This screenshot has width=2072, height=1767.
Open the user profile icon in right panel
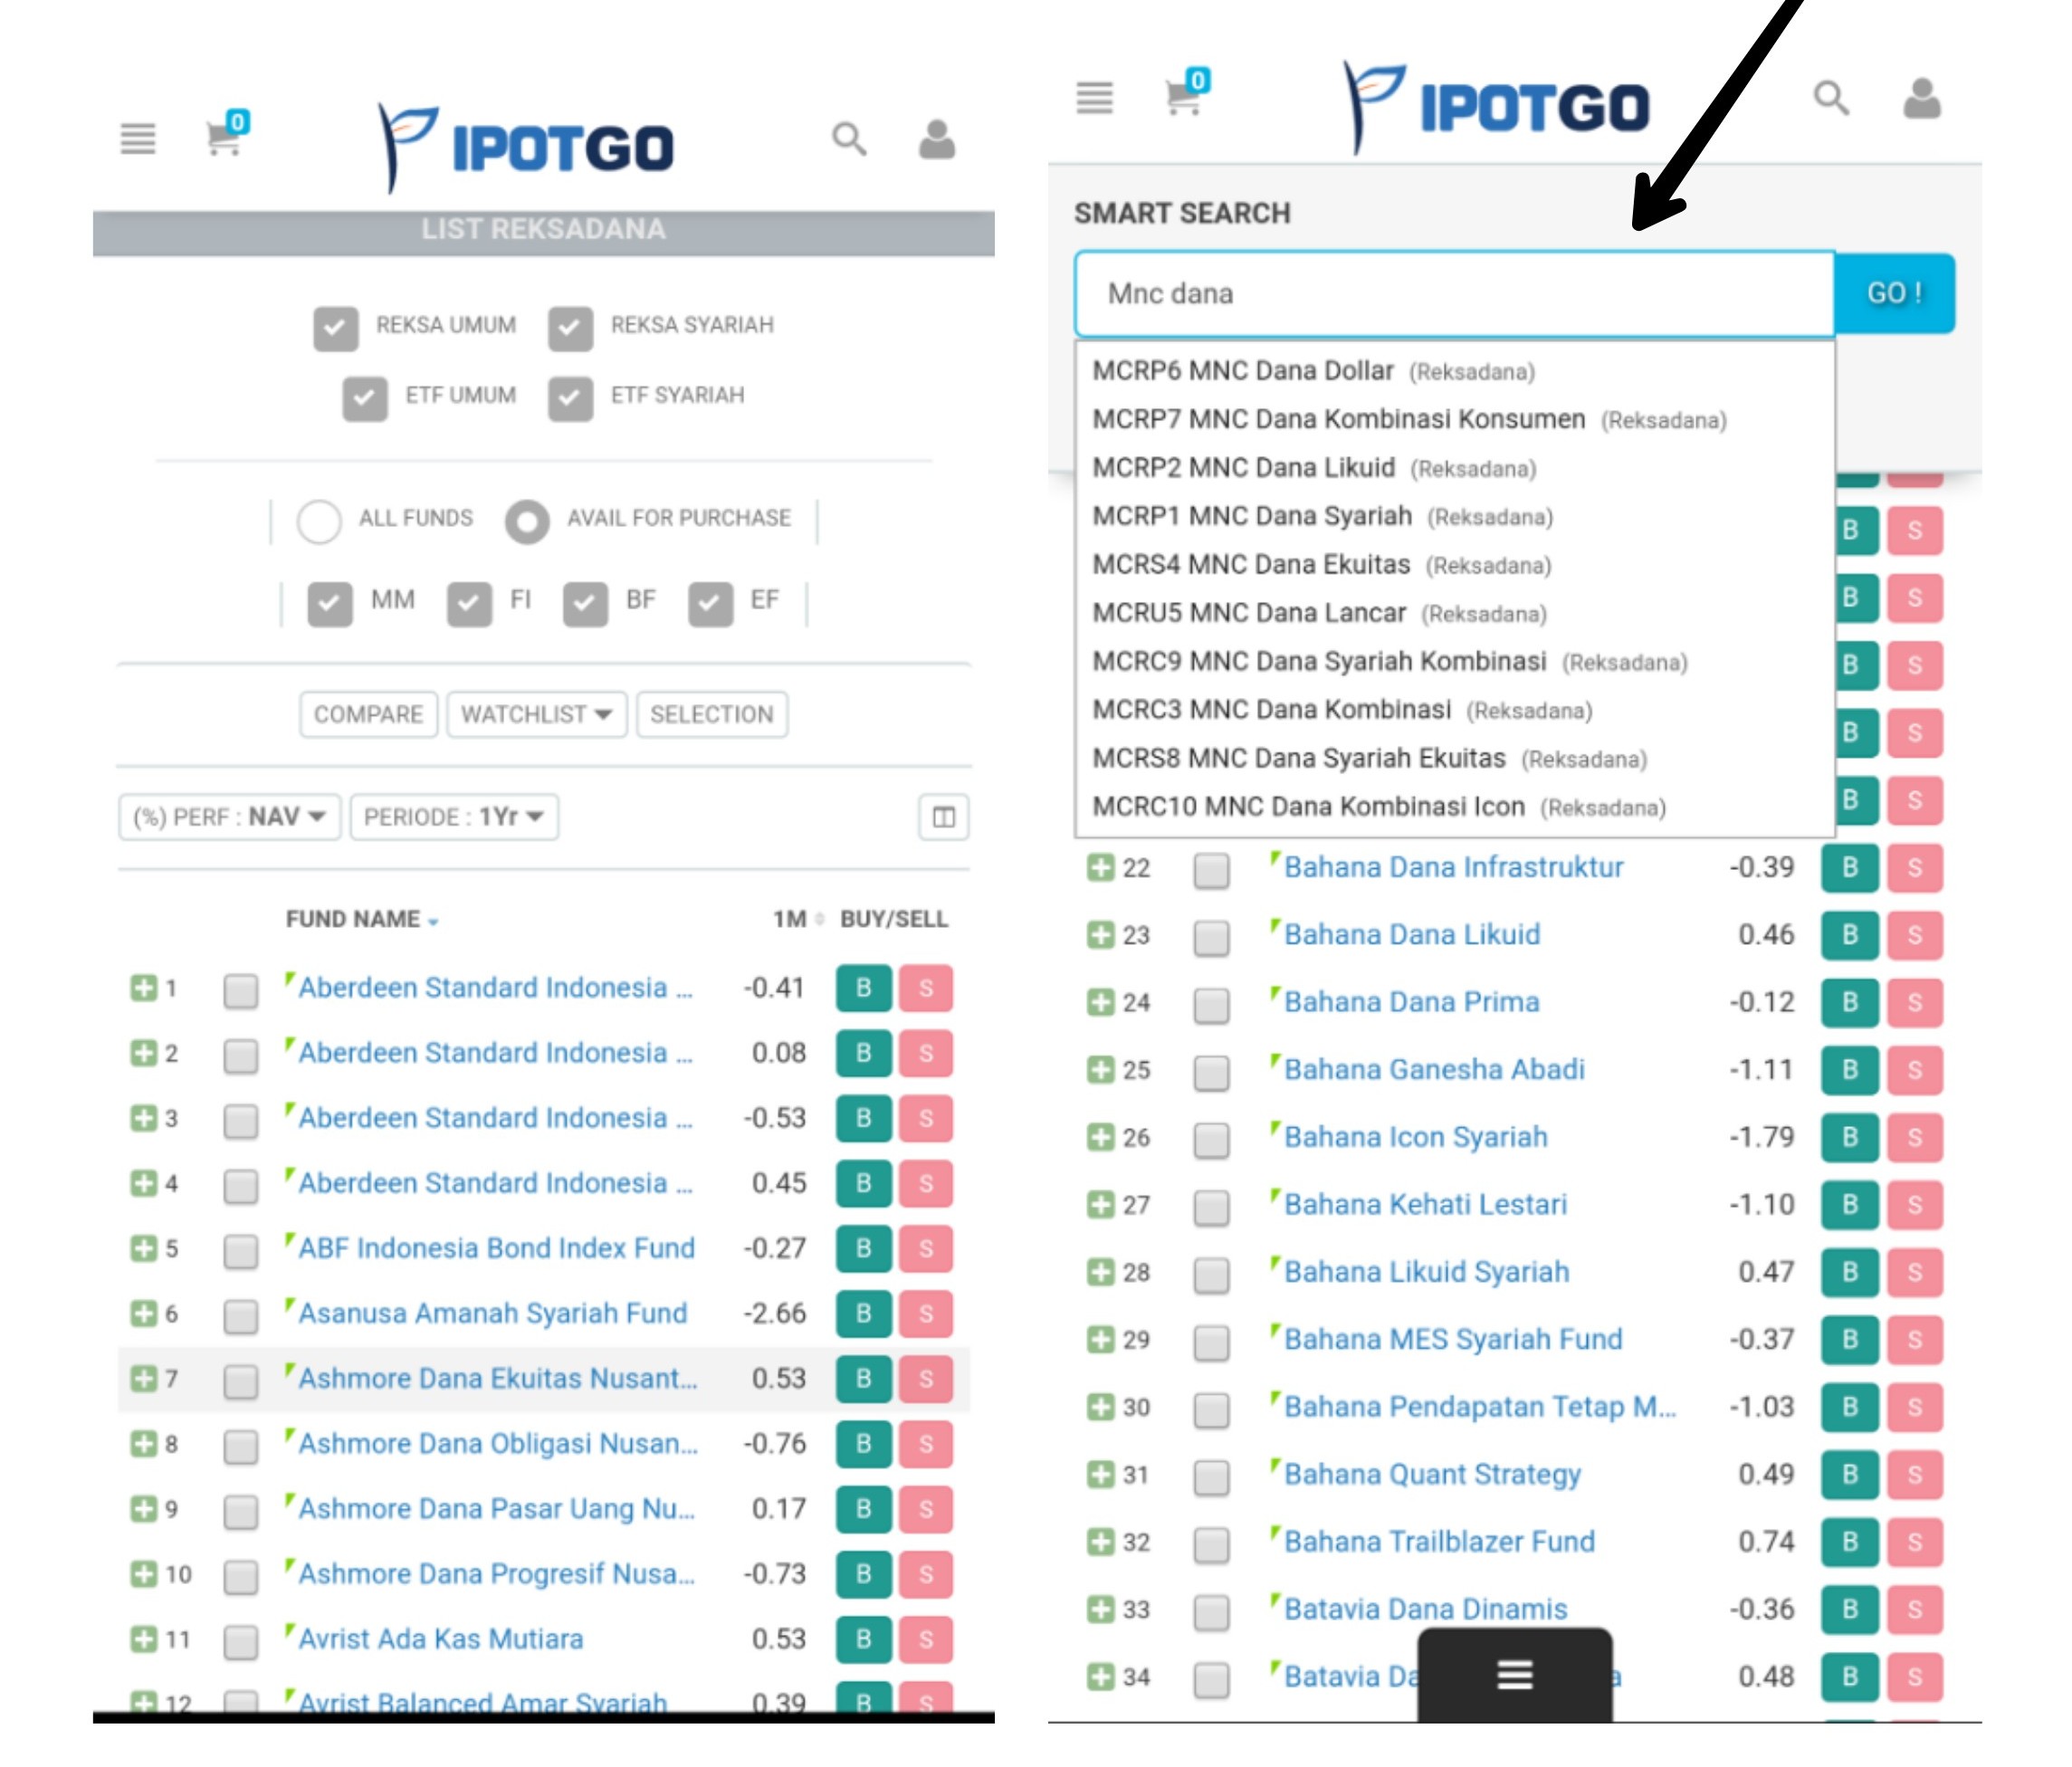pos(1921,99)
